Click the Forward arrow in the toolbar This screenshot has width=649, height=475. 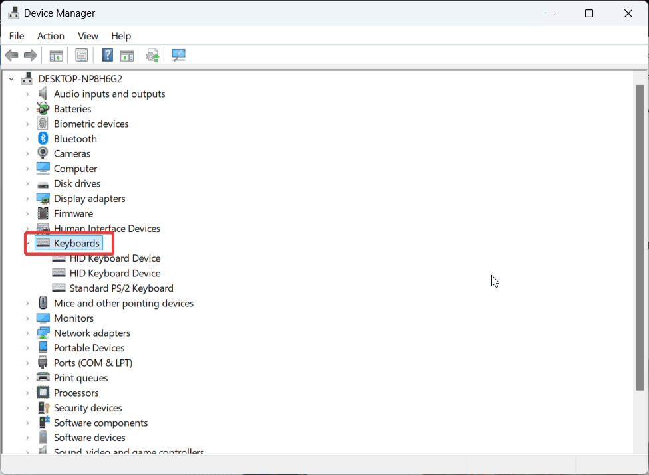click(x=30, y=55)
